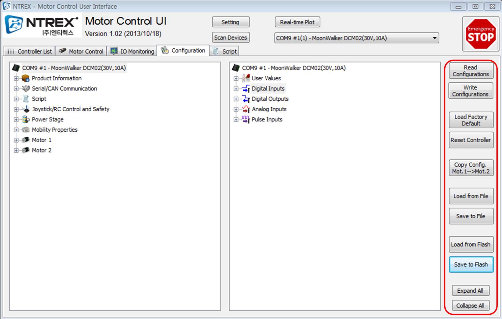Expand the Analog Inputs node
The height and width of the screenshot is (319, 502).
point(236,109)
